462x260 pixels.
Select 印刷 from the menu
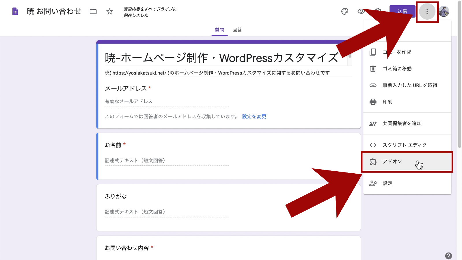coord(407,101)
